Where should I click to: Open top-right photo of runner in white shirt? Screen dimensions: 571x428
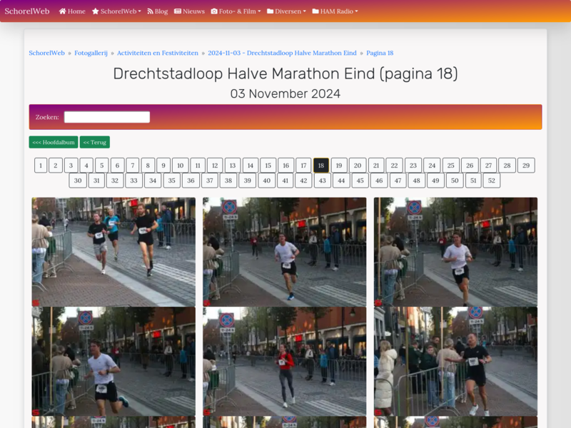(455, 252)
